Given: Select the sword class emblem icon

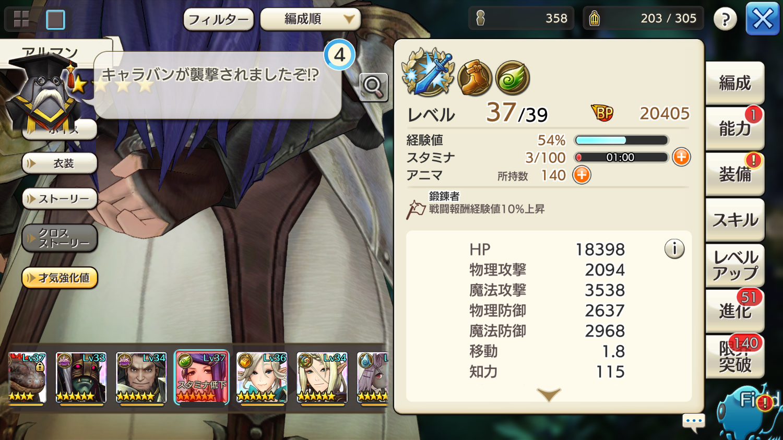Looking at the screenshot, I should tap(428, 73).
